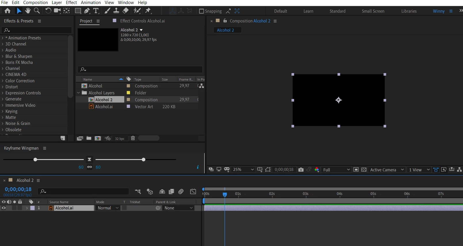Image resolution: width=463 pixels, height=246 pixels.
Task: Click the Keyframe Wingman ease-out slider handle
Action: [x=143, y=159]
